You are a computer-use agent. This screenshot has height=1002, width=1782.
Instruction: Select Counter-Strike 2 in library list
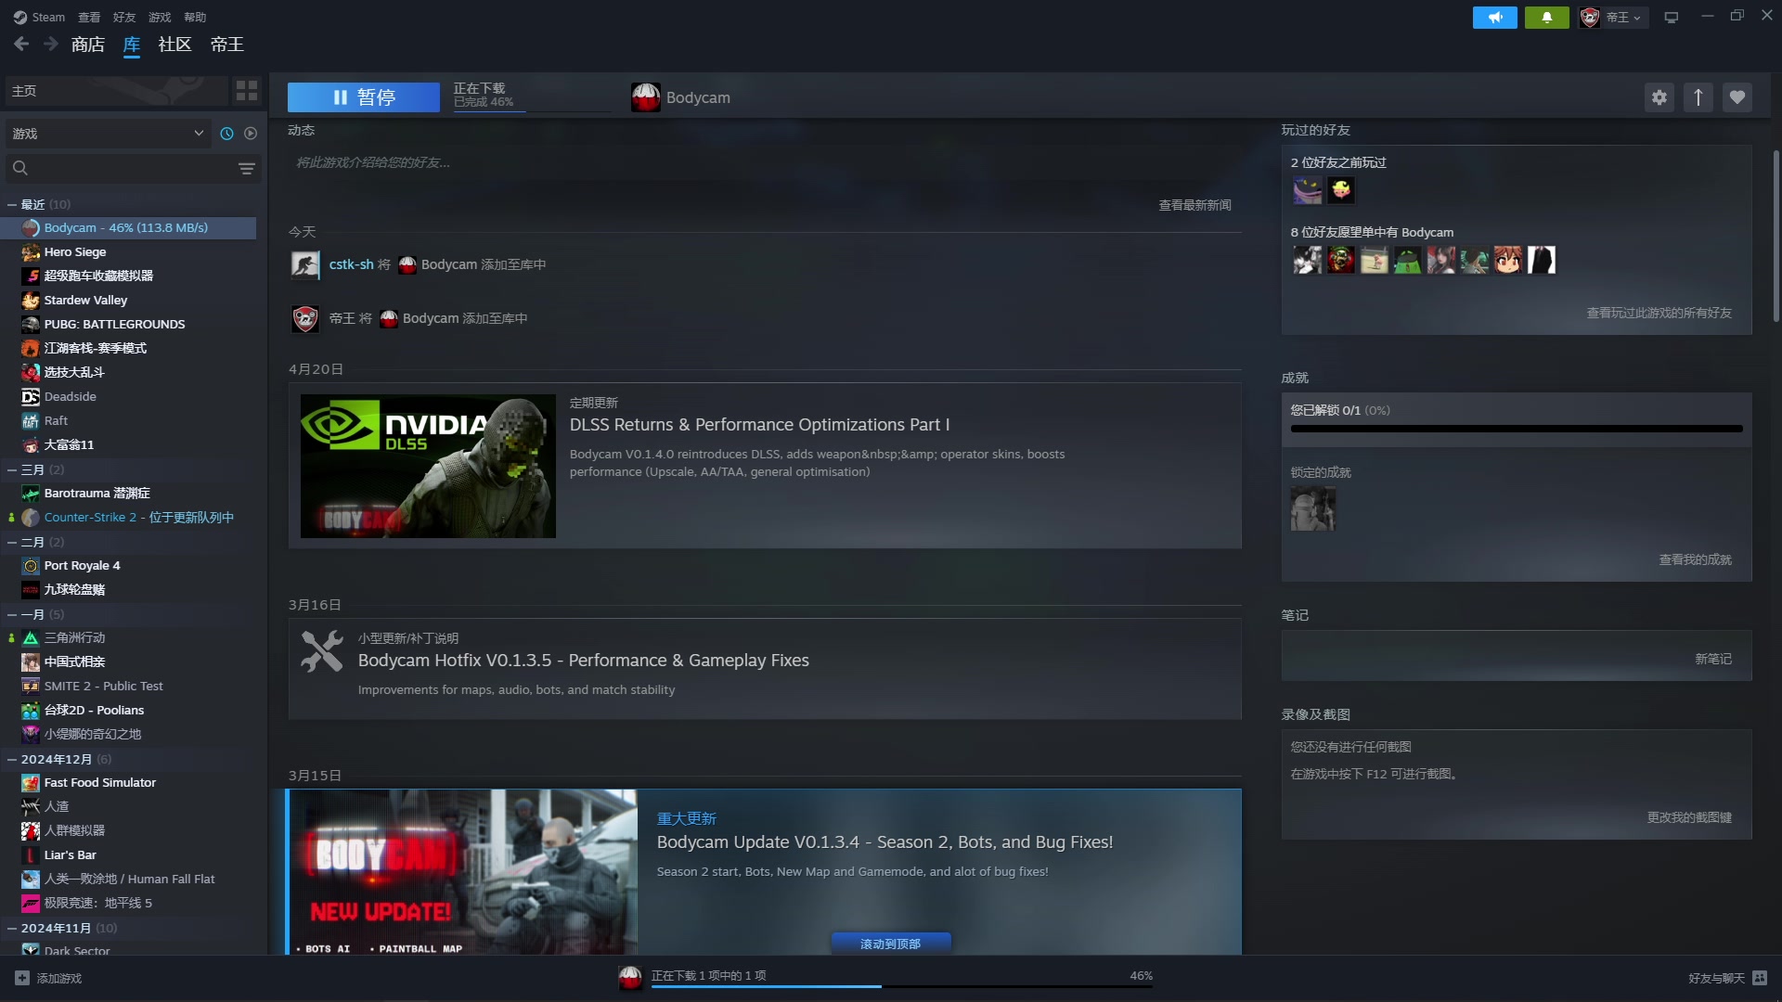(x=130, y=517)
